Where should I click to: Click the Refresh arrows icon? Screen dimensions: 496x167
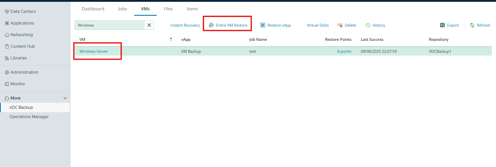click(472, 25)
